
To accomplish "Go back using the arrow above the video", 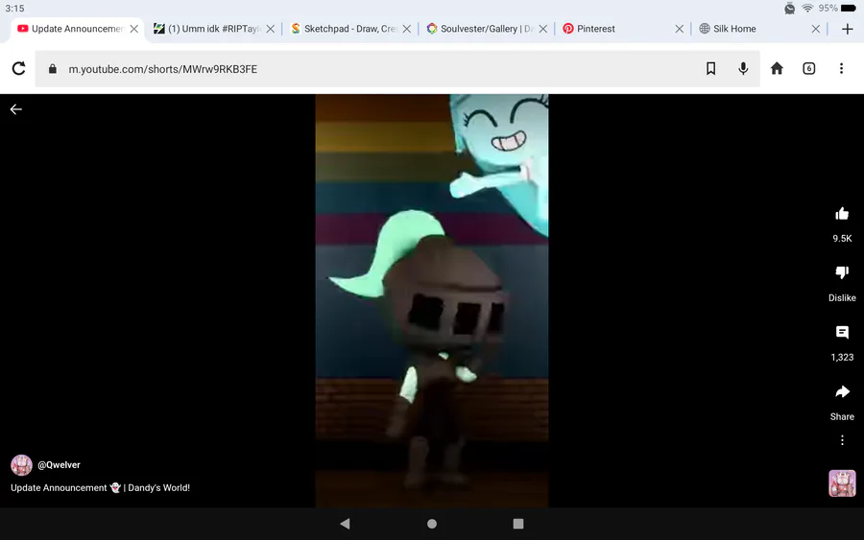I will pos(16,109).
